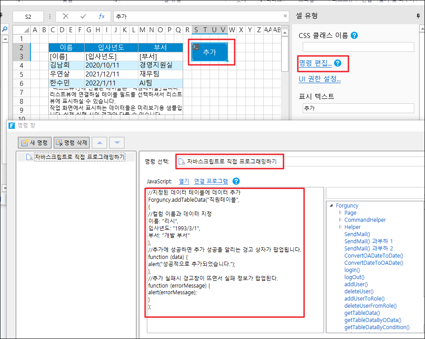Screen dimensions: 425x339
Task: Pin the 셀 유형 panel using pin icon
Action: tap(418, 16)
